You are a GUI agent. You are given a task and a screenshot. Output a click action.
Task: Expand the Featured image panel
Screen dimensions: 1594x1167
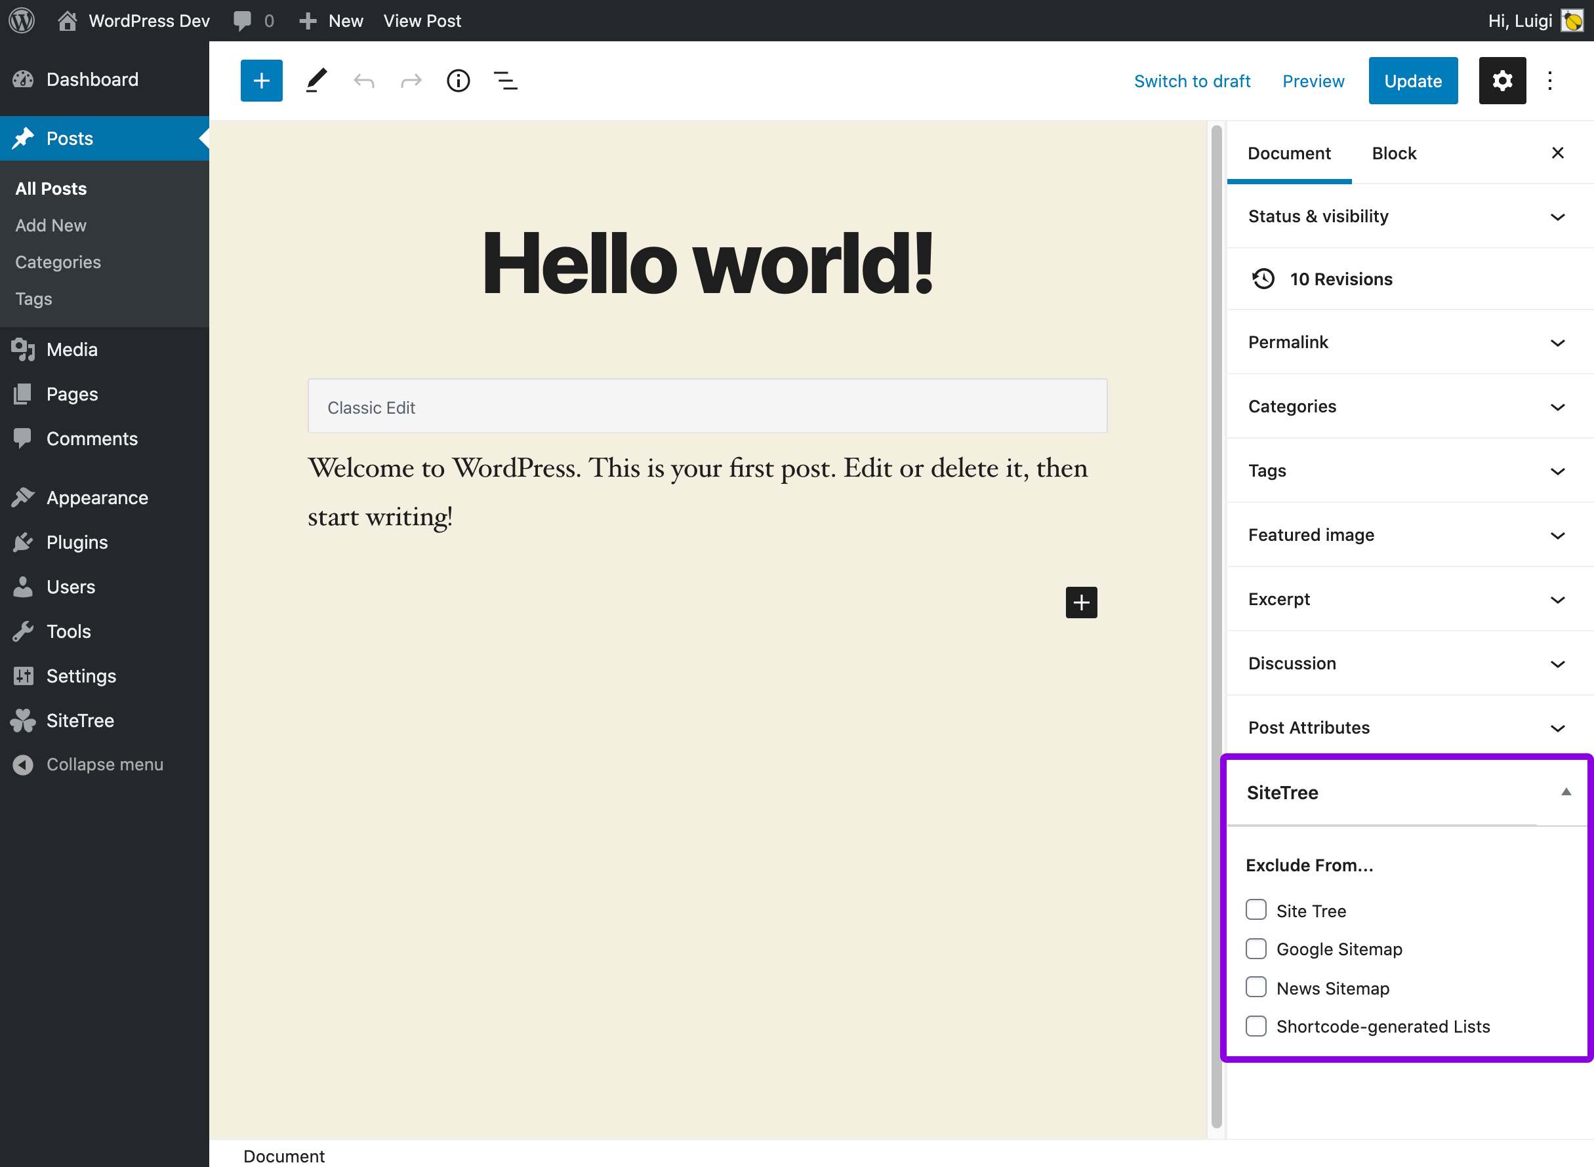[1410, 536]
